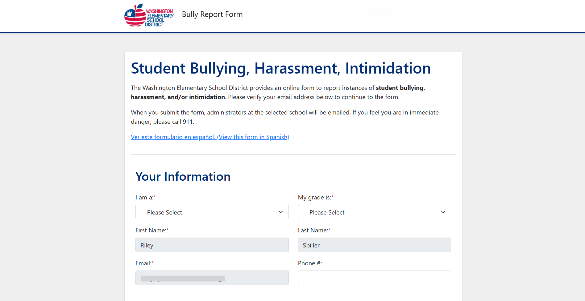Click the 'Bully Report Form' header text
This screenshot has height=301, width=585.
point(212,14)
